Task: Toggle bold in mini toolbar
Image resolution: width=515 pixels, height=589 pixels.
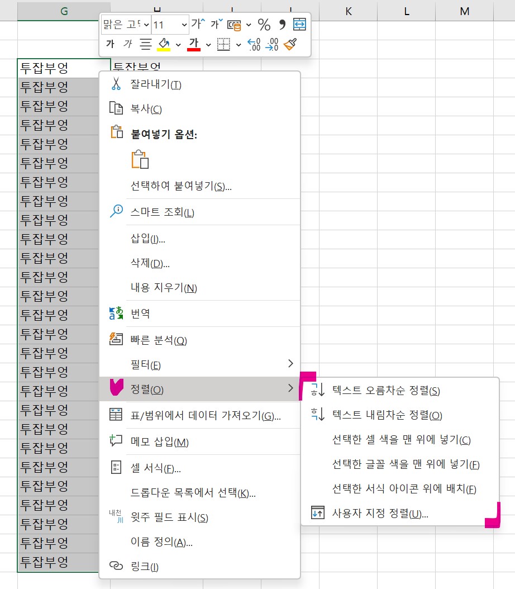Action: tap(110, 44)
